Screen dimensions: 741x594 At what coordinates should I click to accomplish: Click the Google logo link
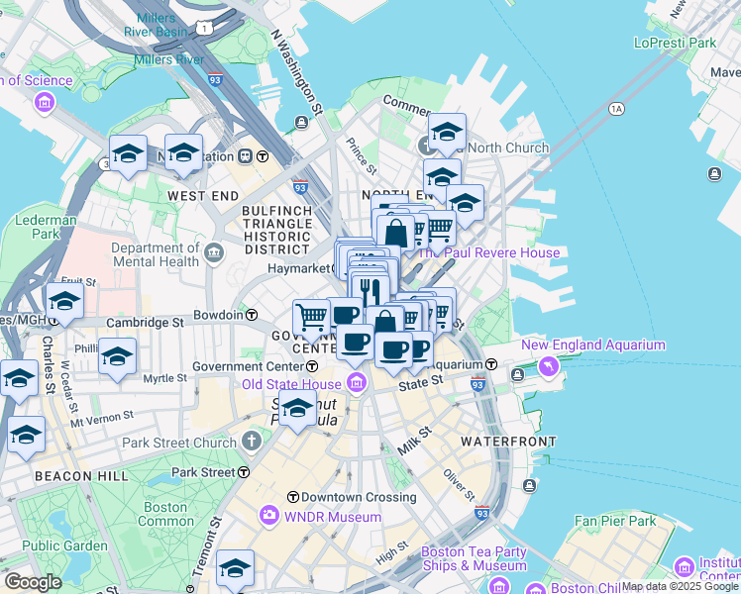pyautogui.click(x=33, y=582)
